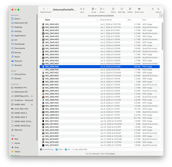Filter by the Yellow tag
This screenshot has width=172, height=167.
click(x=17, y=152)
